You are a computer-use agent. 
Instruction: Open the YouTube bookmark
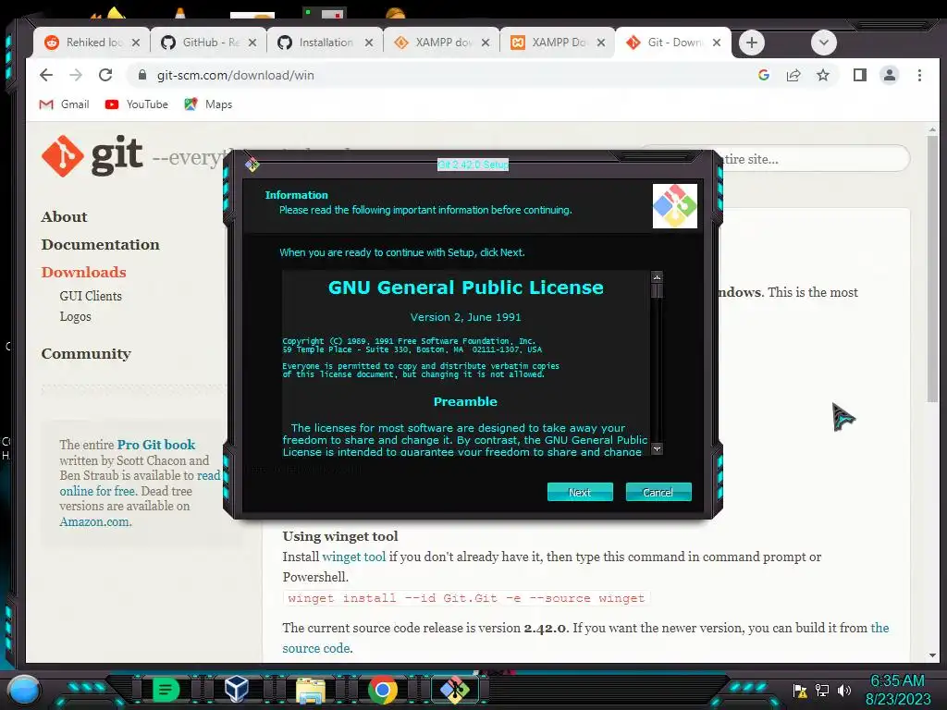(x=137, y=104)
